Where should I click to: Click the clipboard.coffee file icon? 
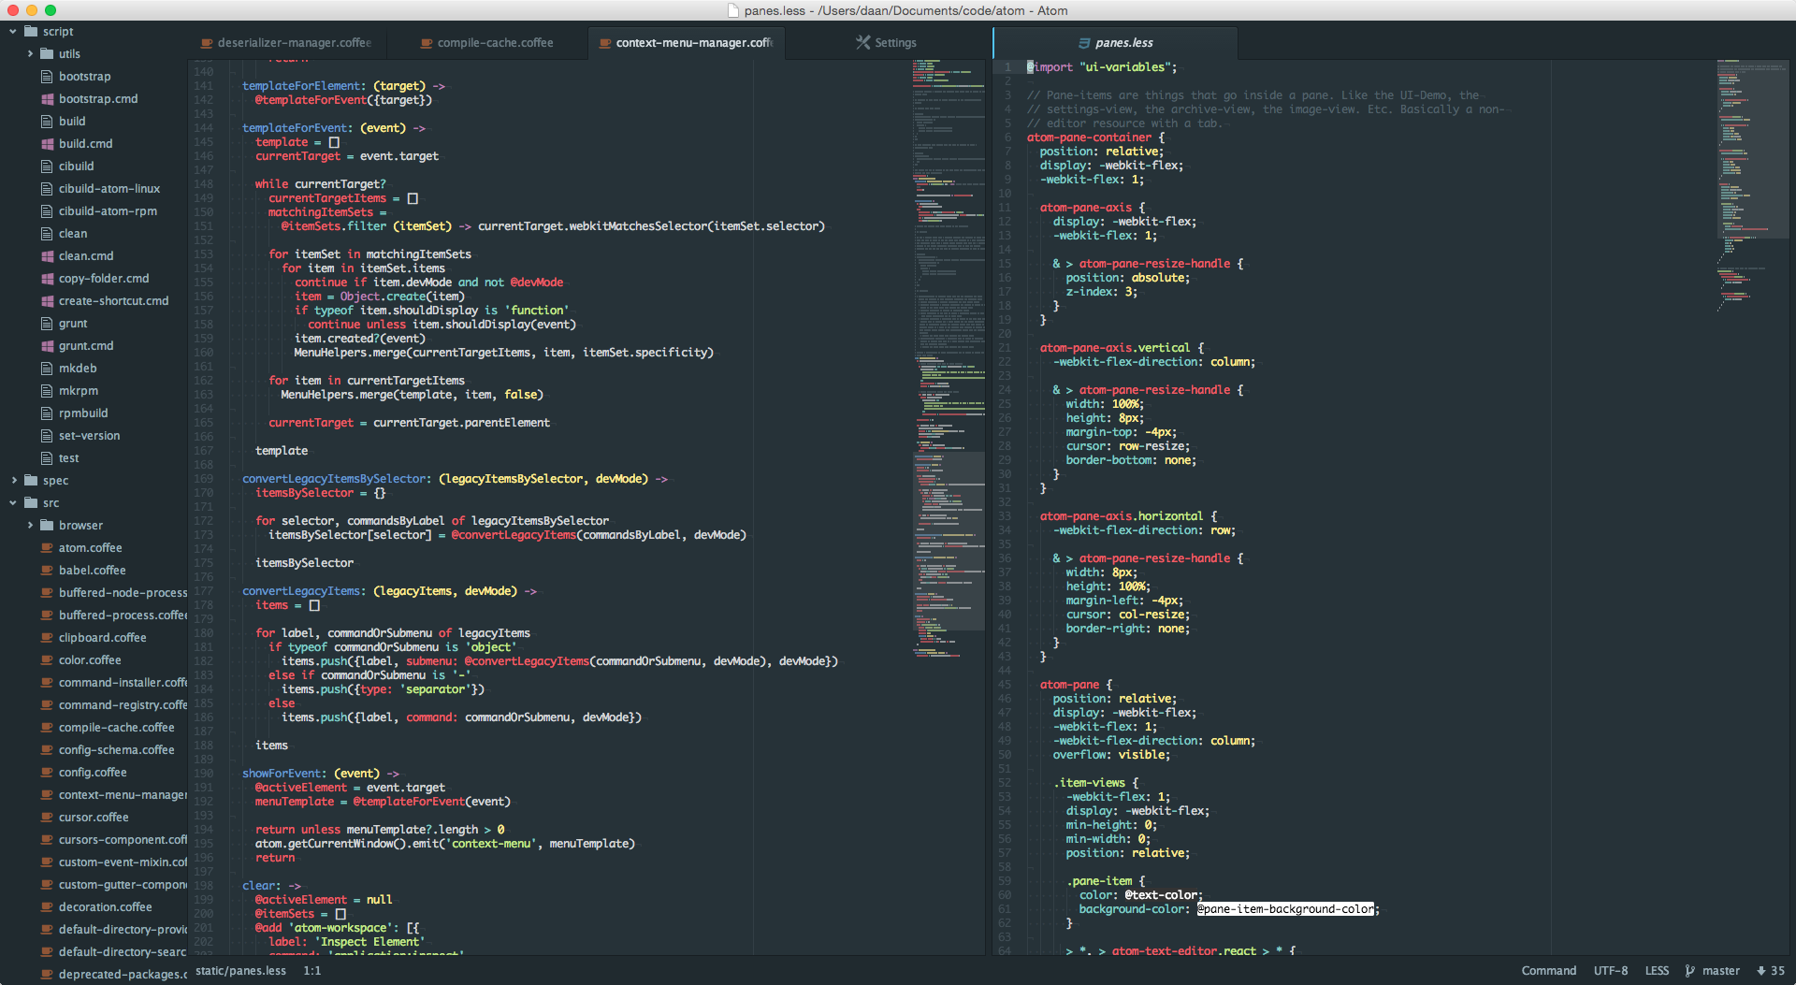point(47,638)
